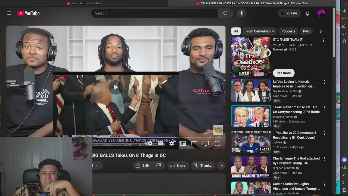Open the Sky News Australia channel link

[x=285, y=91]
